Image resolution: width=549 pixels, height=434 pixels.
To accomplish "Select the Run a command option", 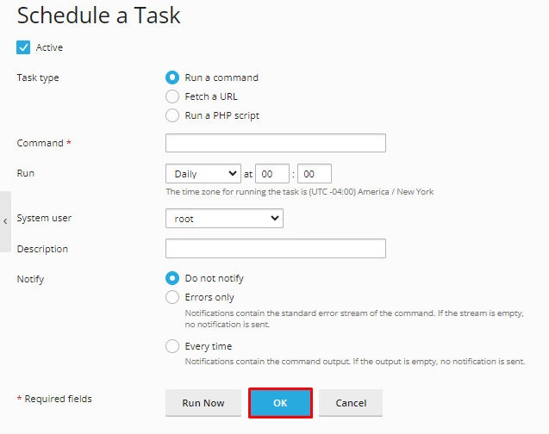I will point(172,77).
